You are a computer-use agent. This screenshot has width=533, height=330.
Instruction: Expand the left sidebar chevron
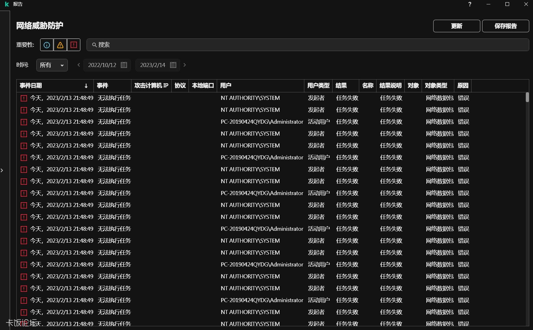[x=2, y=170]
